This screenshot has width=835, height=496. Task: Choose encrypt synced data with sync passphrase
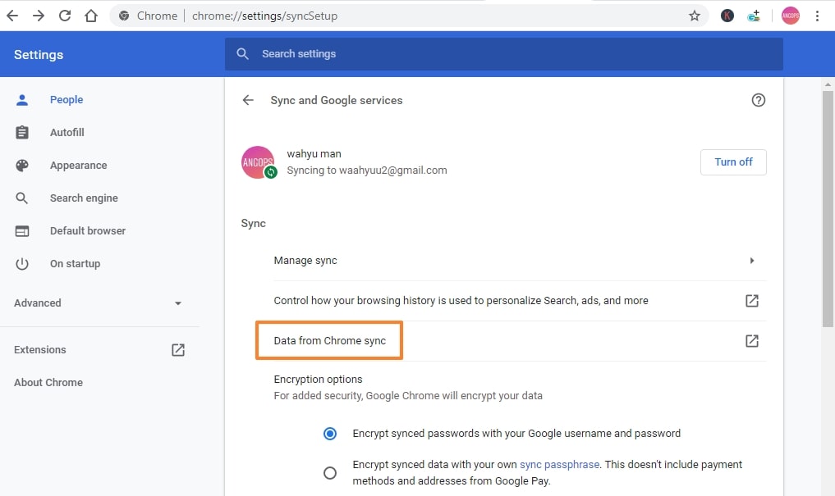coord(329,472)
